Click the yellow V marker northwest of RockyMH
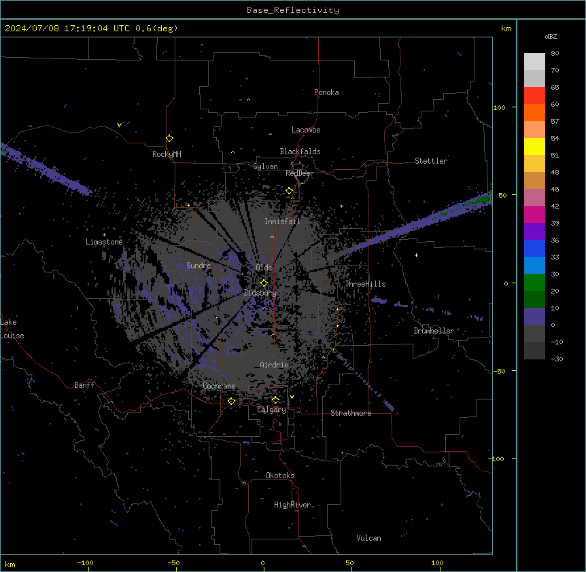The image size is (586, 572). pos(119,125)
